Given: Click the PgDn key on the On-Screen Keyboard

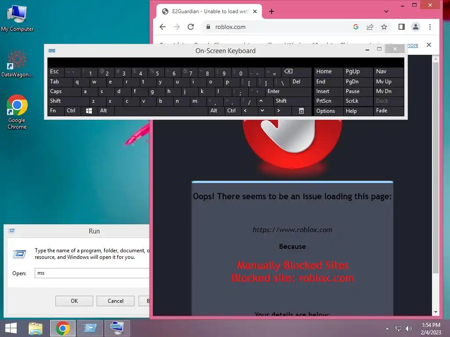Looking at the screenshot, I should [x=358, y=82].
